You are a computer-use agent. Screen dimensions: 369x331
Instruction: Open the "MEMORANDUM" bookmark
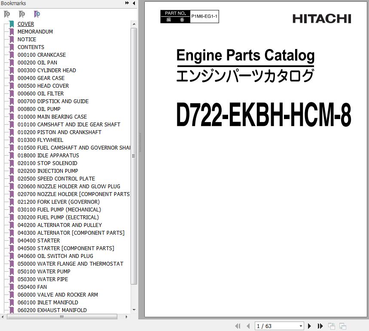click(35, 32)
